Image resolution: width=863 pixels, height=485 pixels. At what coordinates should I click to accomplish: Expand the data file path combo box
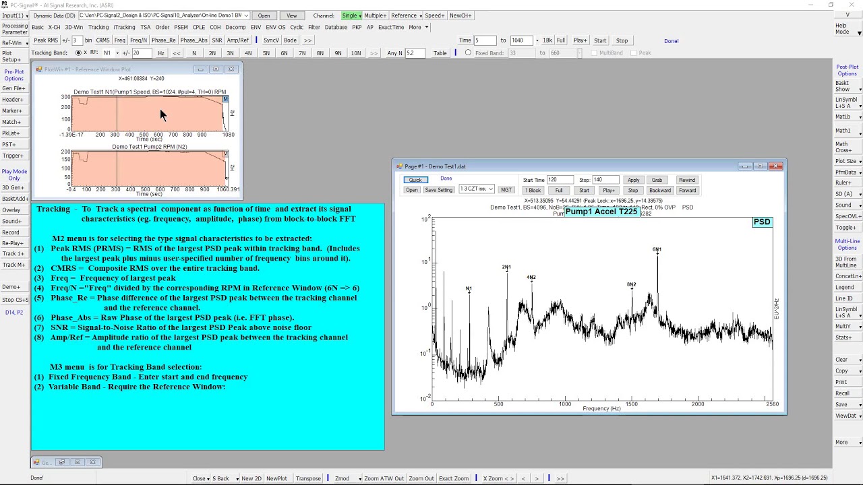(x=245, y=15)
